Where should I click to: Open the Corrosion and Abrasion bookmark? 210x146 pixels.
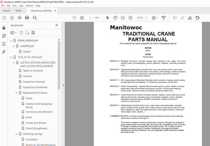coord(39,112)
